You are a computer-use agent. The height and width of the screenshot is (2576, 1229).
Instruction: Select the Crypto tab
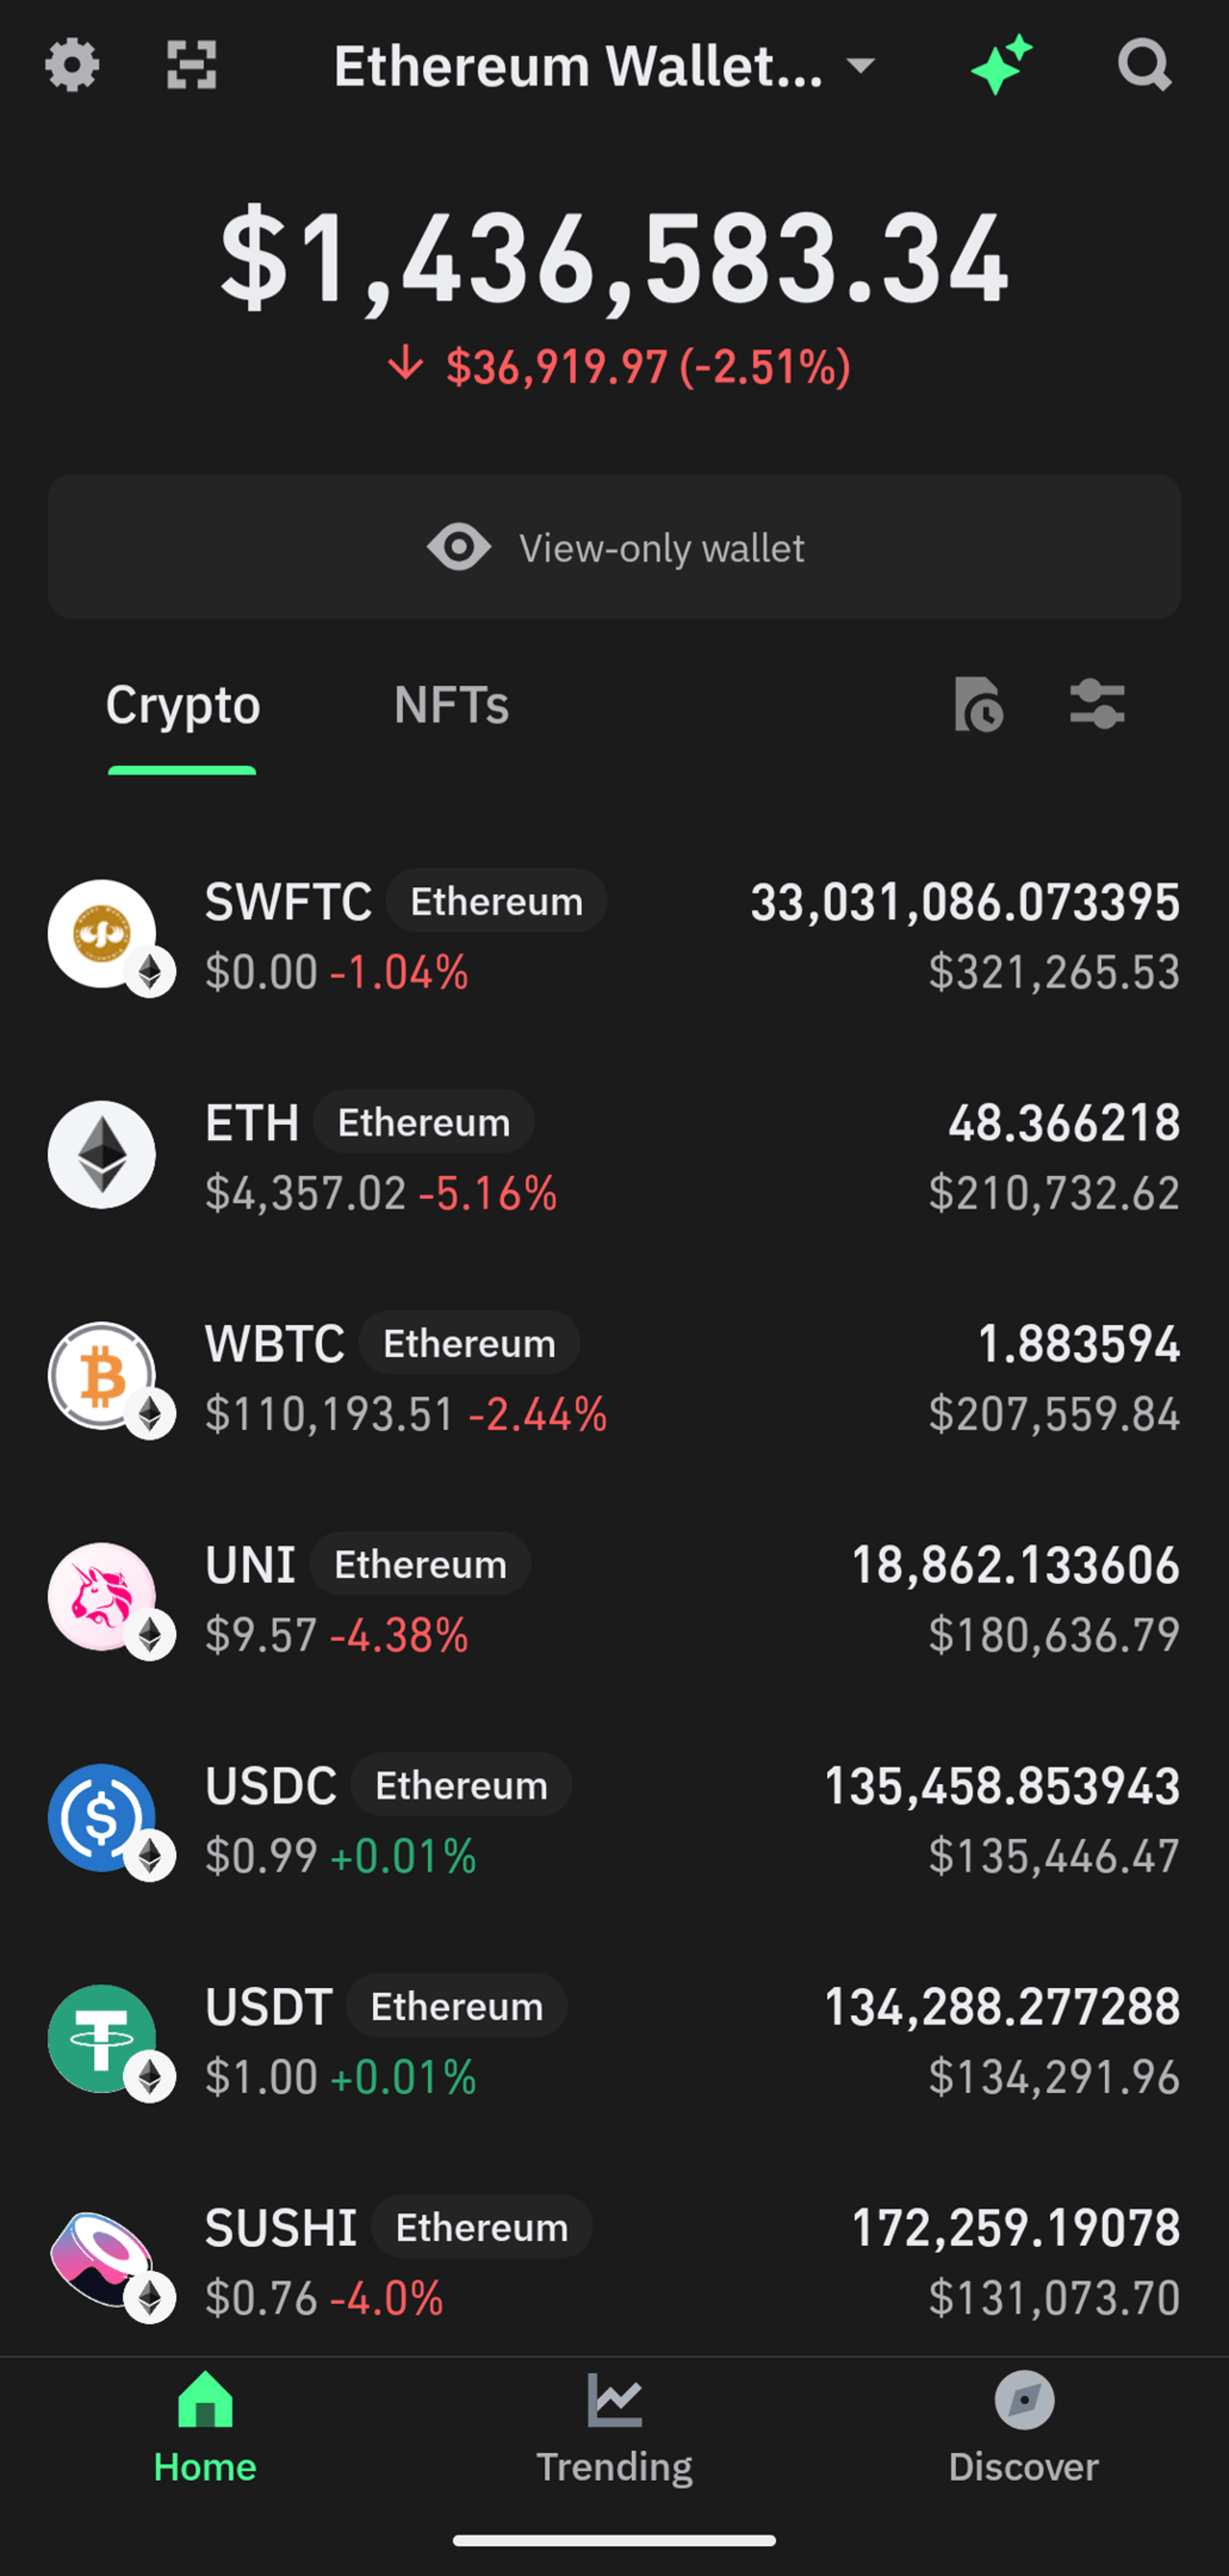tap(183, 705)
